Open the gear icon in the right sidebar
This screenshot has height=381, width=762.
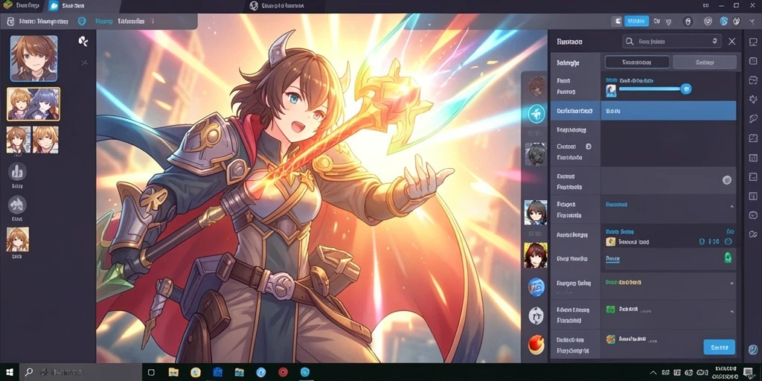point(753,99)
